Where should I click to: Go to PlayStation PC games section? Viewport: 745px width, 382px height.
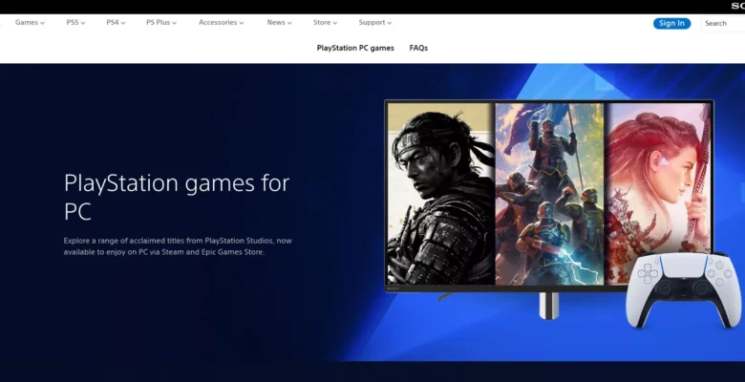pyautogui.click(x=355, y=48)
